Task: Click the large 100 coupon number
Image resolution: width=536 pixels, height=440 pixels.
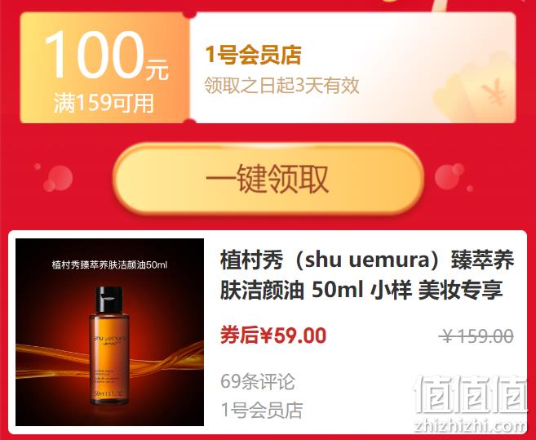Action: [x=94, y=55]
